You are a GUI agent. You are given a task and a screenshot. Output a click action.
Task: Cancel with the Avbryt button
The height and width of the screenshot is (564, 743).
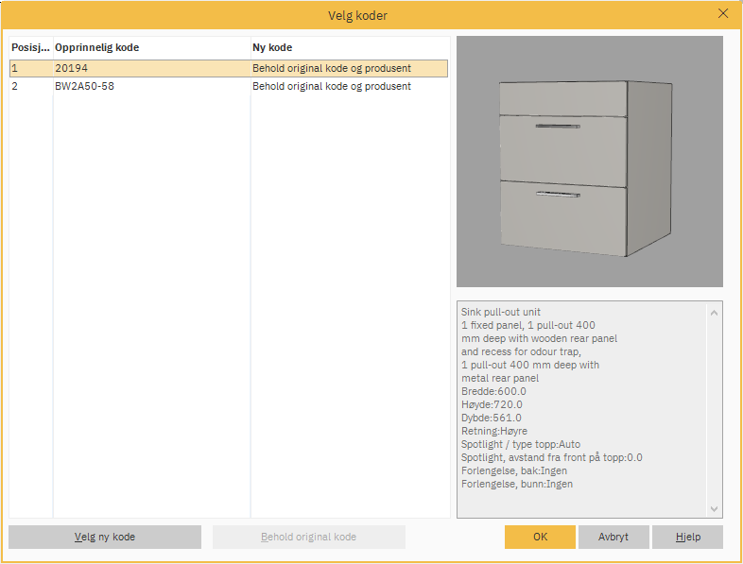tap(613, 537)
